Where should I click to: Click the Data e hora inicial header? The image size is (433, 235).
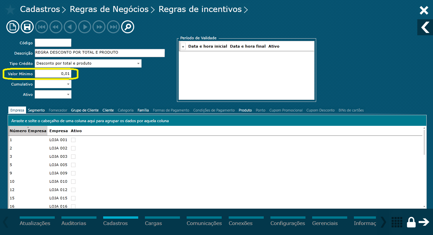pyautogui.click(x=208, y=46)
